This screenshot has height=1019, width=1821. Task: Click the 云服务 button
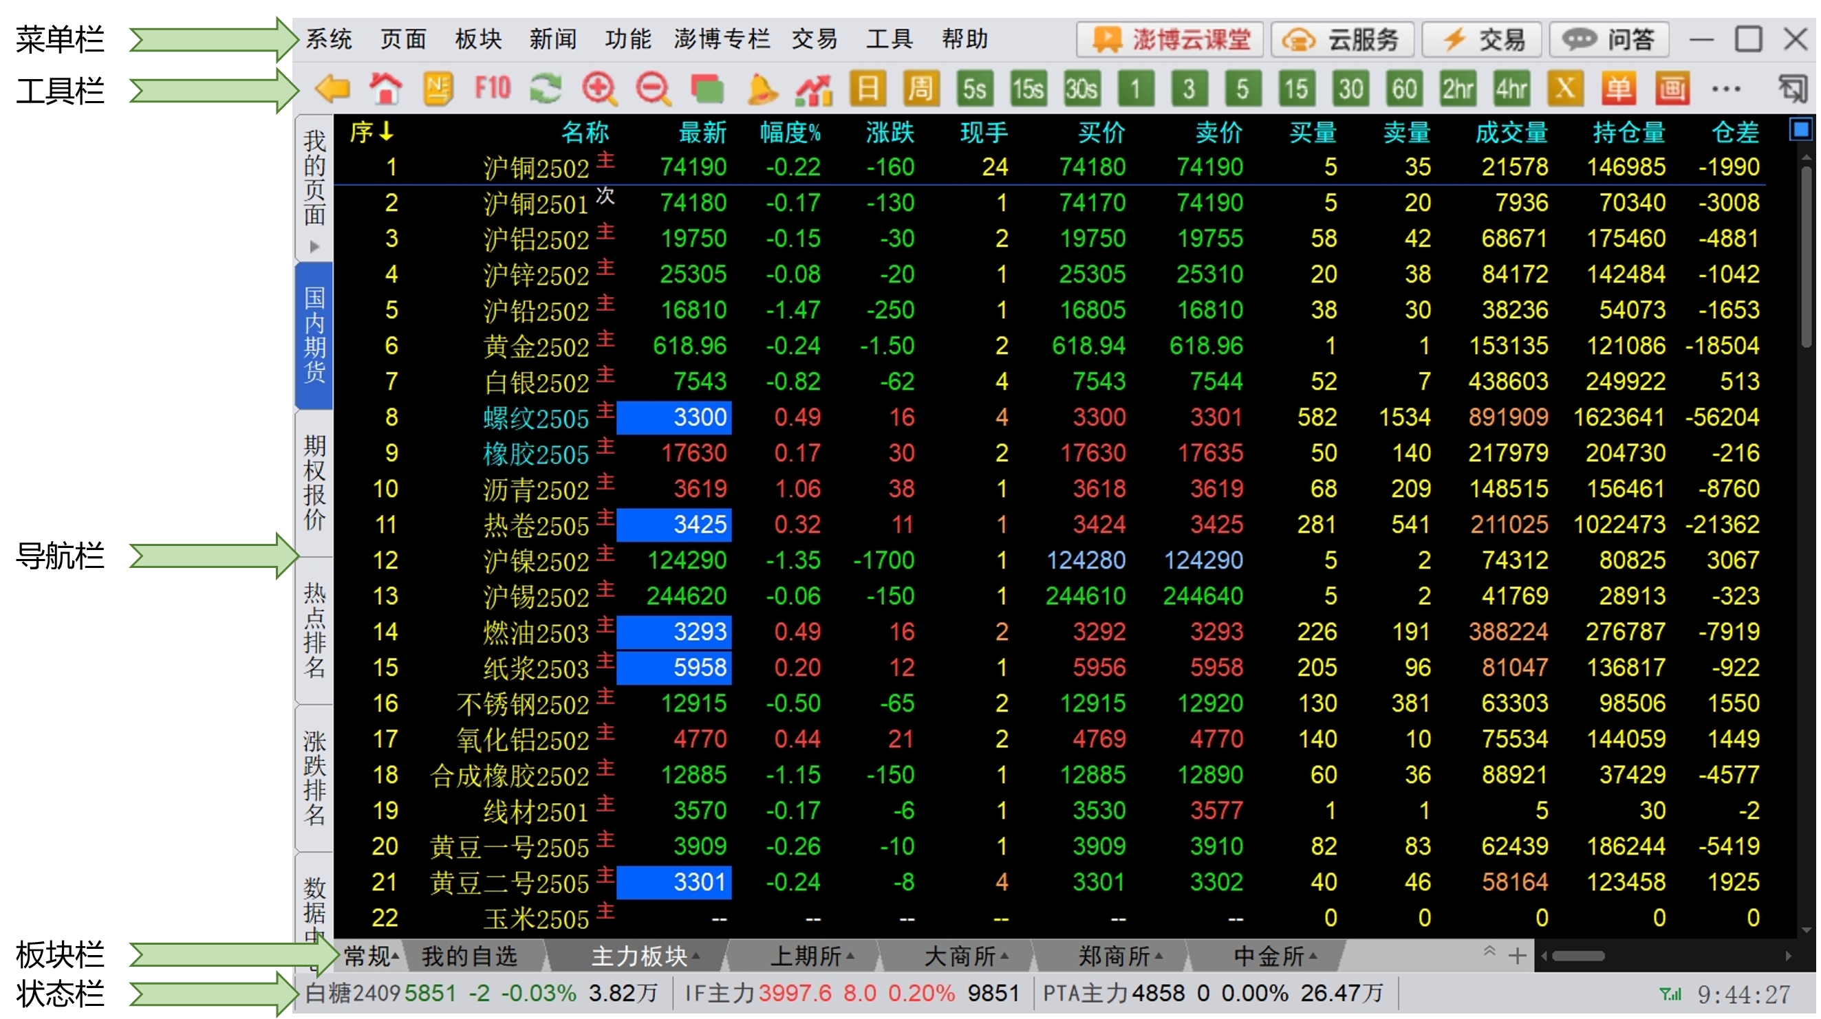click(1342, 39)
